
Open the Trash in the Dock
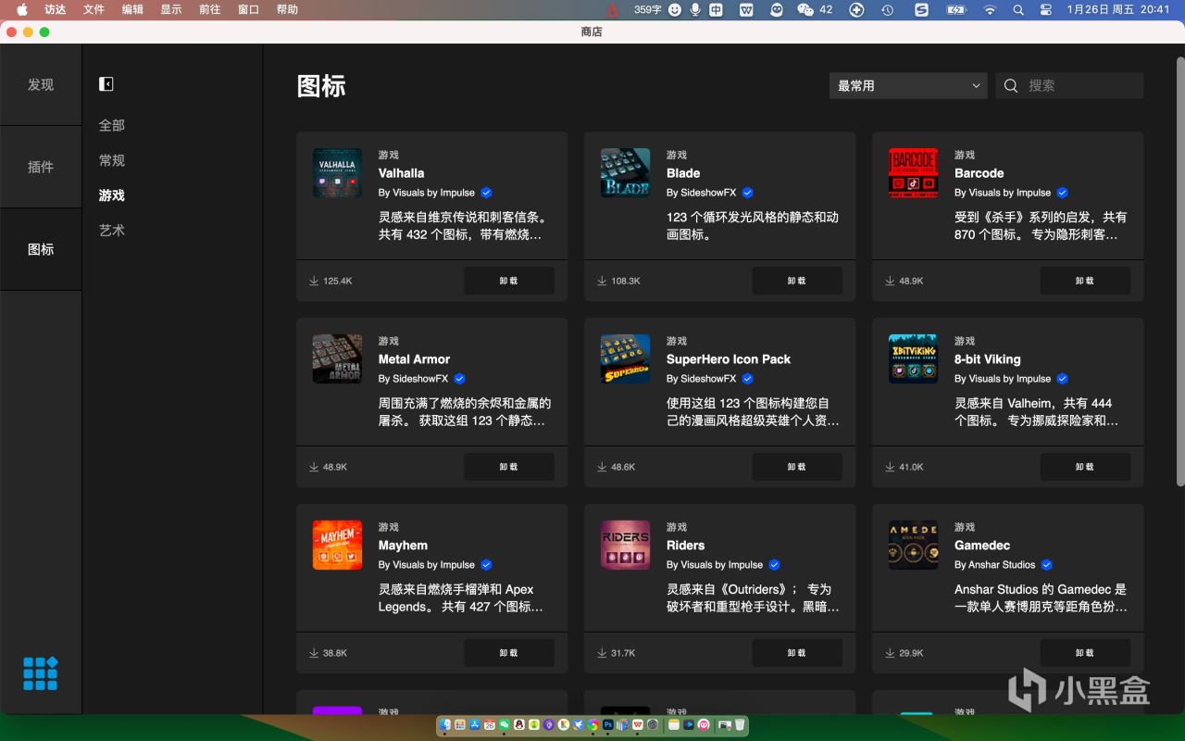click(741, 724)
